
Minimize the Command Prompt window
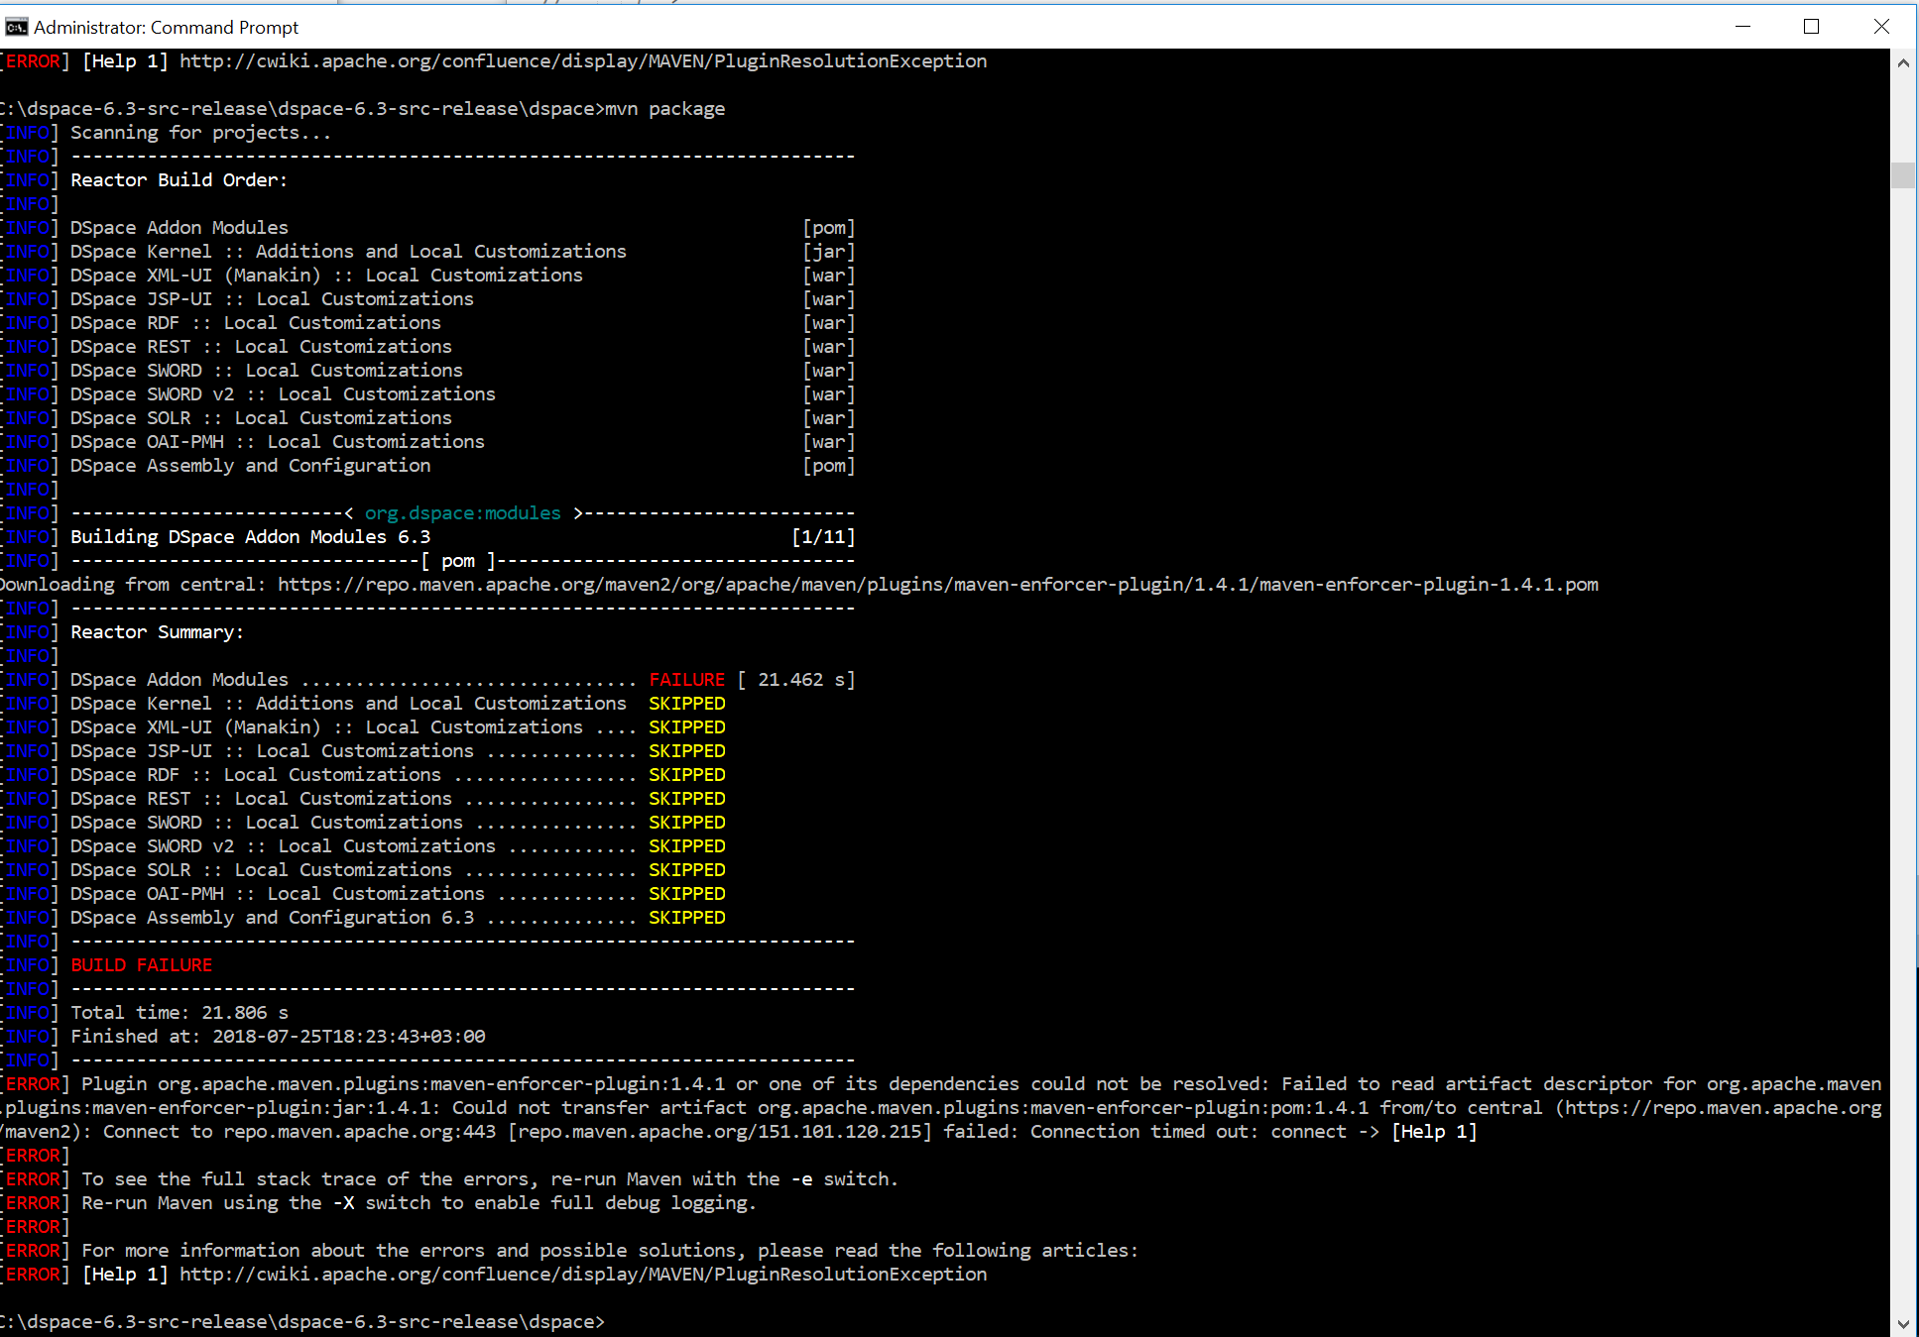[x=1742, y=27]
